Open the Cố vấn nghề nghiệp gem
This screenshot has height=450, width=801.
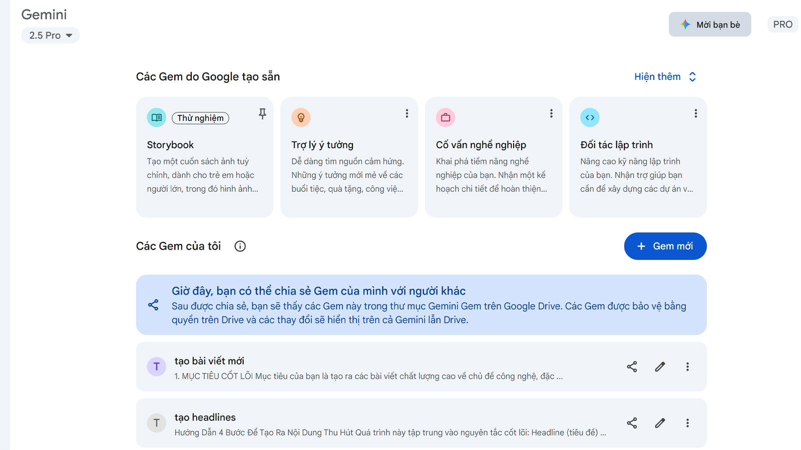click(x=494, y=157)
